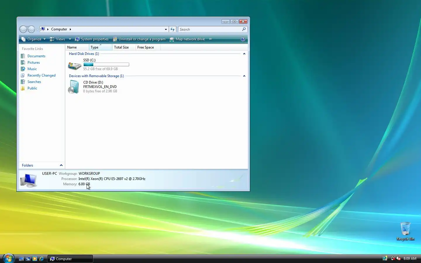The image size is (421, 263).
Task: Click the computer icon in address bar
Action: (x=43, y=29)
